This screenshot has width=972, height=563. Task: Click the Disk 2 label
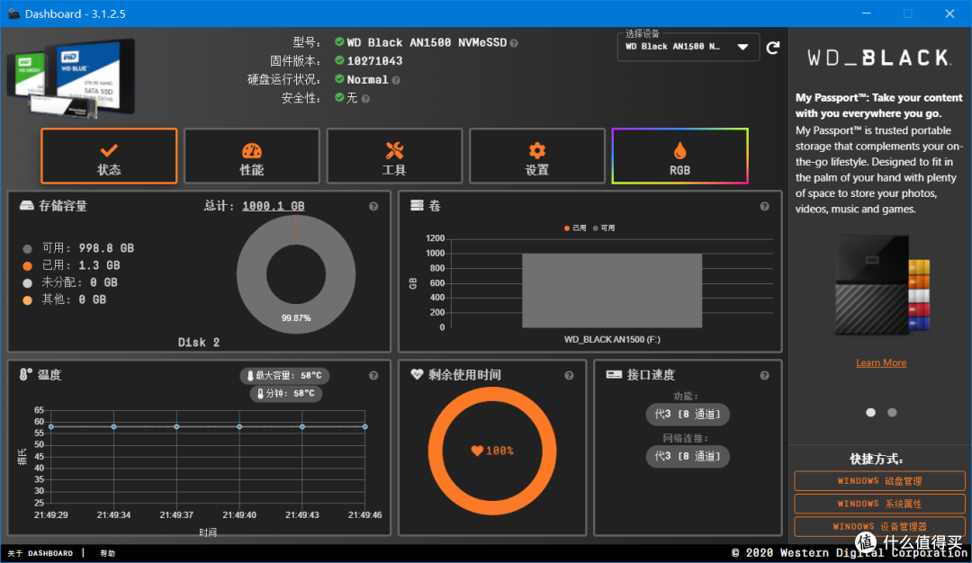[198, 343]
